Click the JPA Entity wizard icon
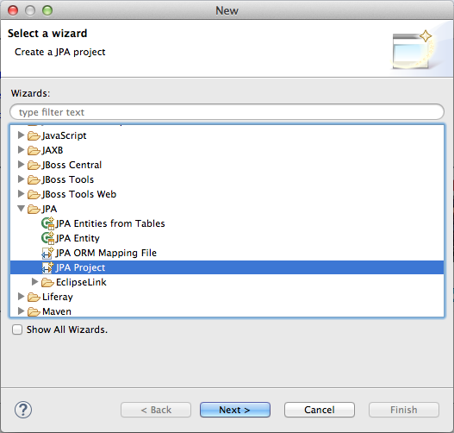This screenshot has height=433, width=454. point(47,238)
